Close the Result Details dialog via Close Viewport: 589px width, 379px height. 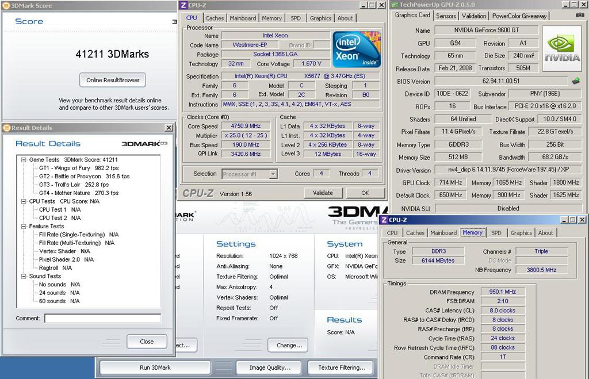[x=147, y=342]
